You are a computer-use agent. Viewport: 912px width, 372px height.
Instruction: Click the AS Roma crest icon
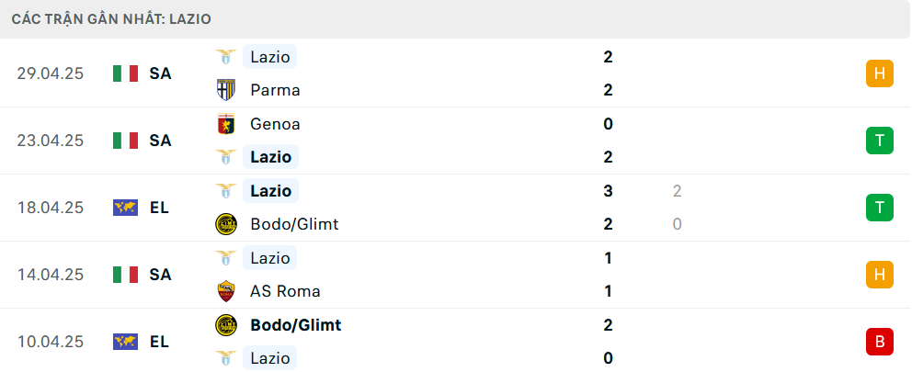(225, 291)
